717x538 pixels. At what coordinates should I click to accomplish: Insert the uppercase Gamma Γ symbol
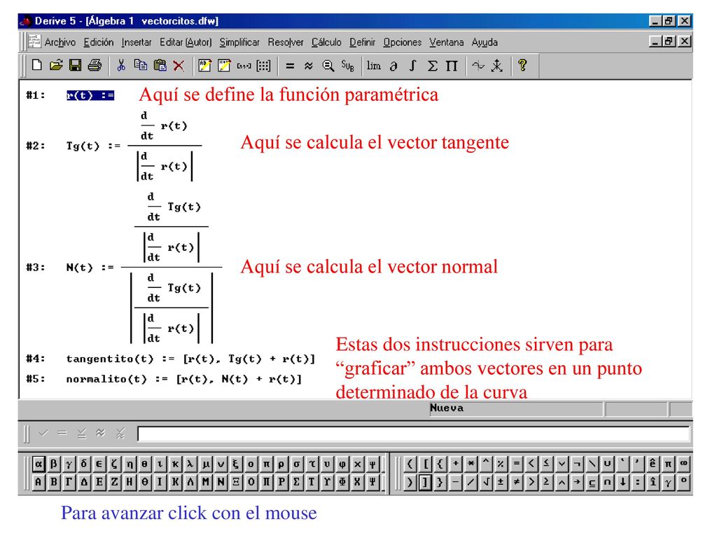tap(69, 481)
